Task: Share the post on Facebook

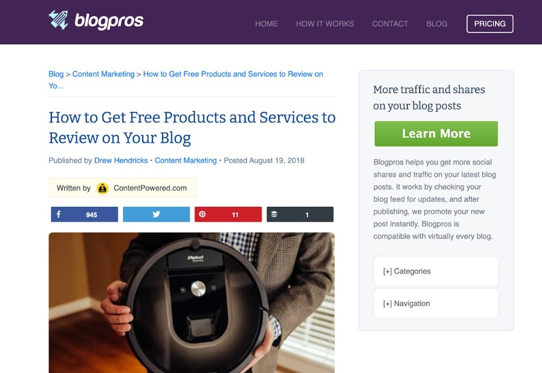Action: (84, 214)
